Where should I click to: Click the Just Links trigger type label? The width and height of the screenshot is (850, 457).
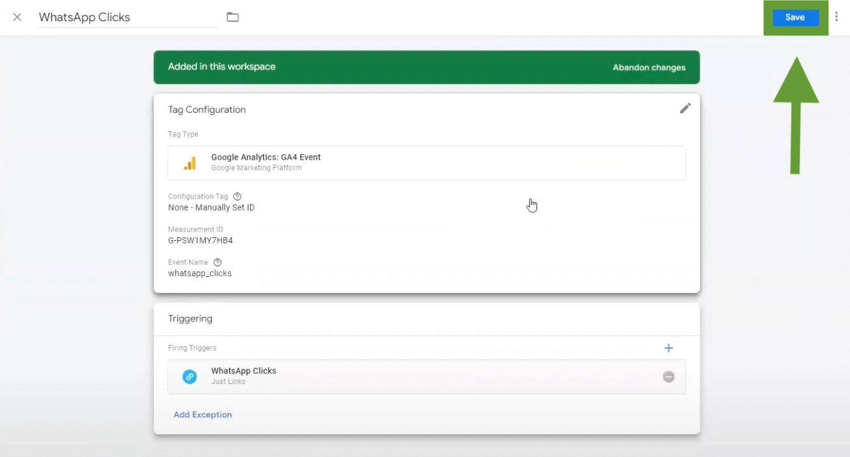[228, 381]
